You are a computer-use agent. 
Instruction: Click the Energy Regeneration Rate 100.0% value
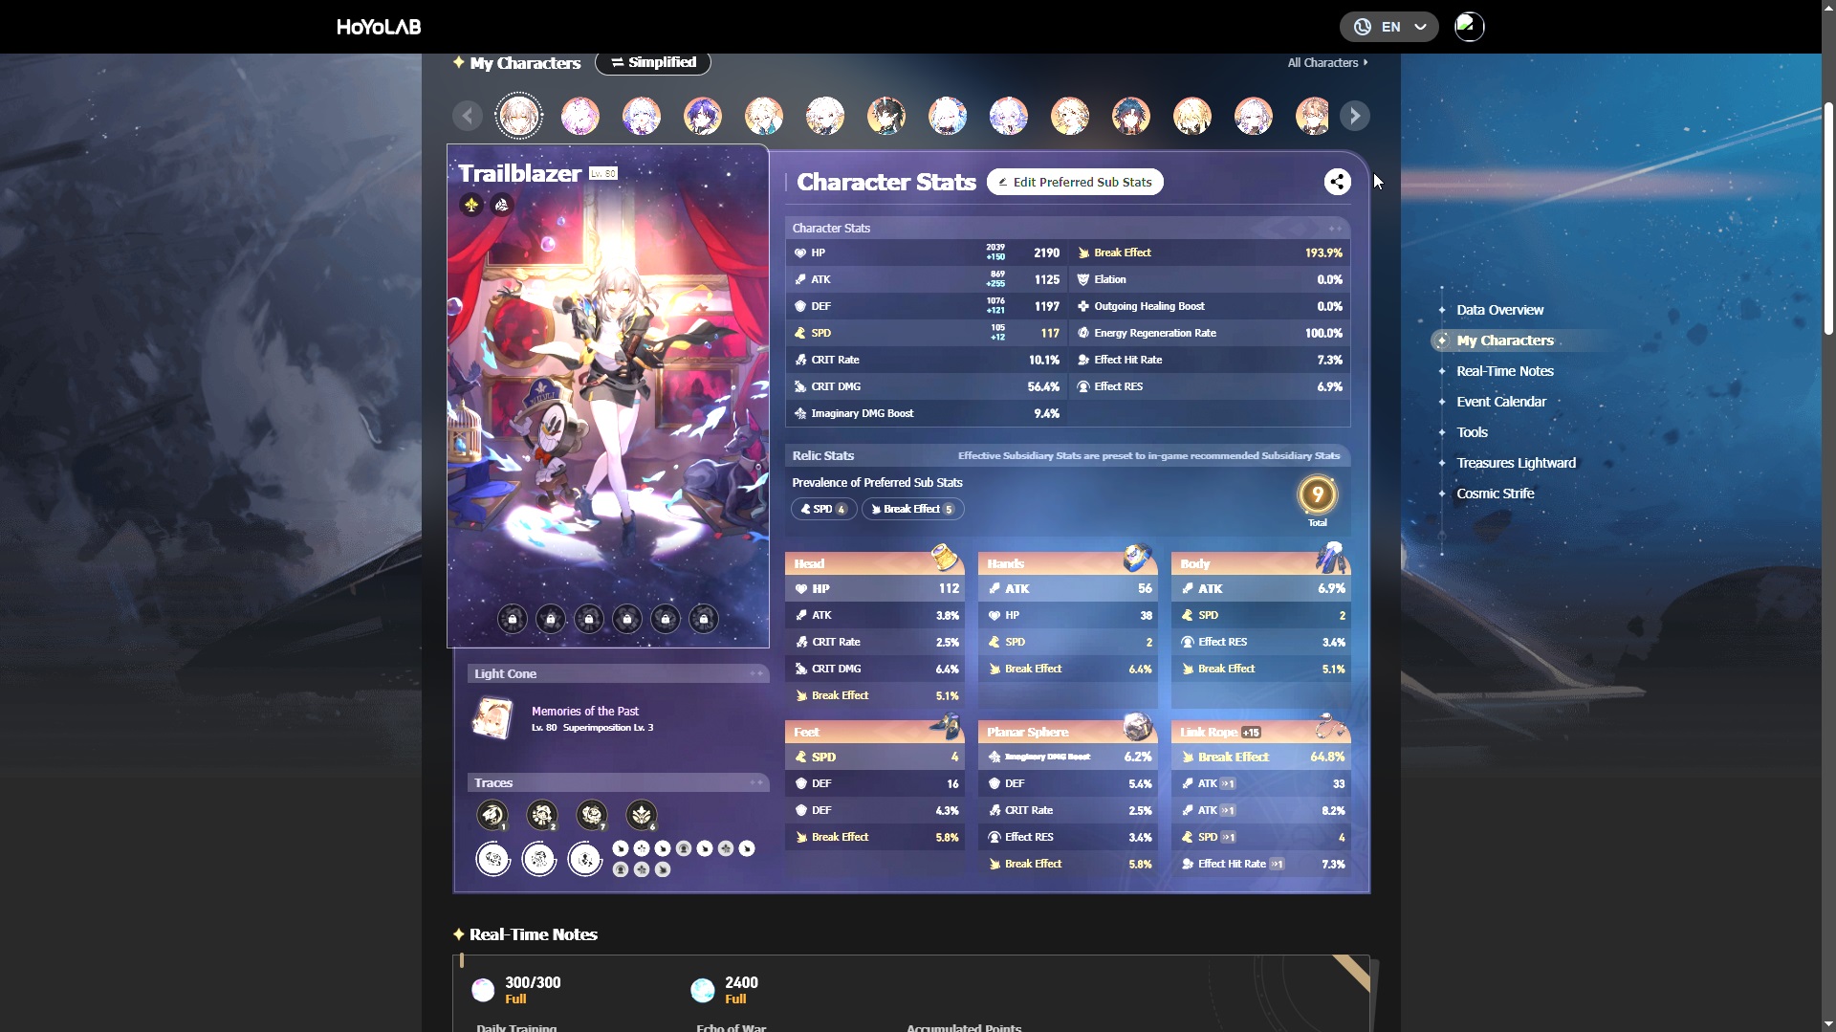1323,333
